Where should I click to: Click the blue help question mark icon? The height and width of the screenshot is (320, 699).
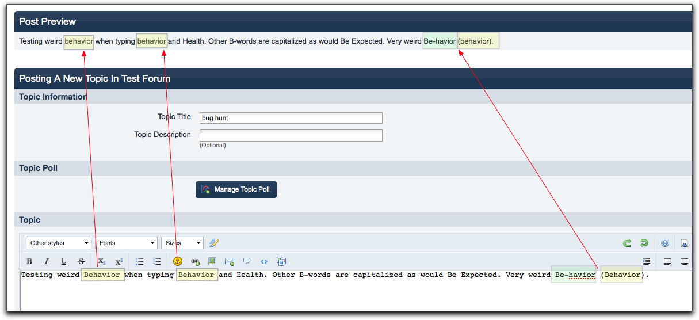(x=665, y=243)
